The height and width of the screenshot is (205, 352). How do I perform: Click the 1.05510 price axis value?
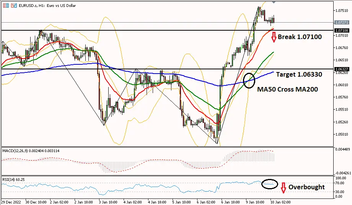(x=341, y=110)
